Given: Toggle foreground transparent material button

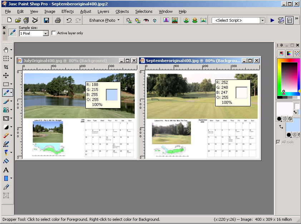Looking at the screenshot, I should (x=290, y=118).
